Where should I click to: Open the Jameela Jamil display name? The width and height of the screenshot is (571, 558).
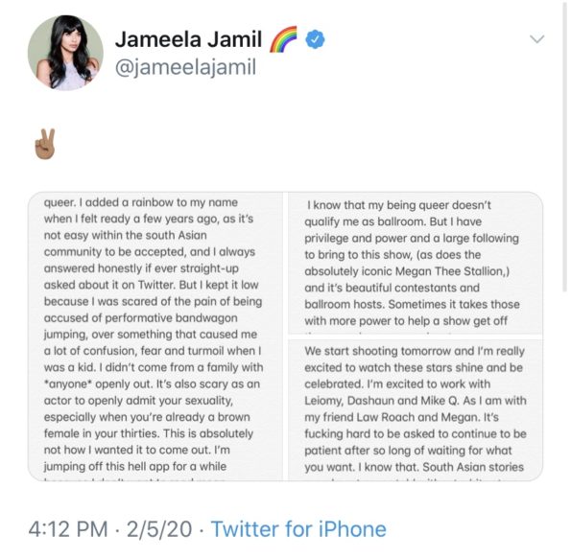[x=189, y=39]
